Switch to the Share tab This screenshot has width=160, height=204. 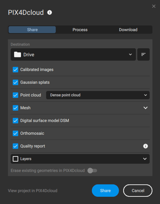click(x=32, y=30)
